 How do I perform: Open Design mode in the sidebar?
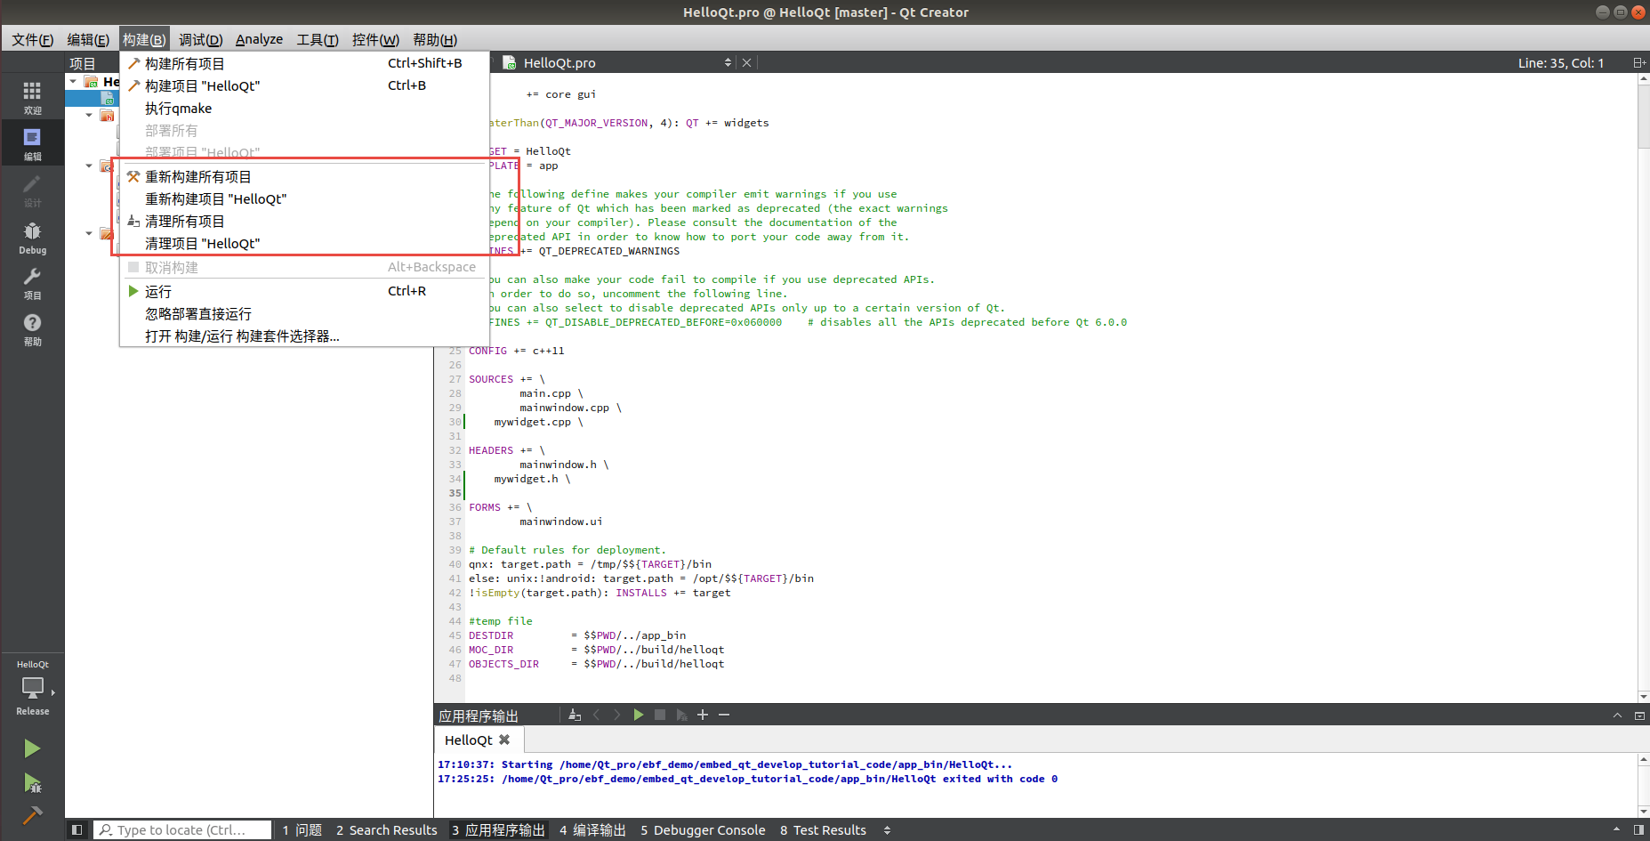coord(32,190)
